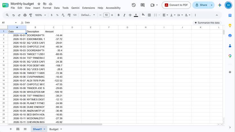Screen dimensions: 235x132
Task: Open the font family dropdown
Action: coord(88,15)
